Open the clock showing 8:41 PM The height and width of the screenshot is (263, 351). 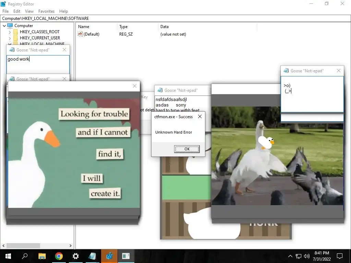pos(322,256)
